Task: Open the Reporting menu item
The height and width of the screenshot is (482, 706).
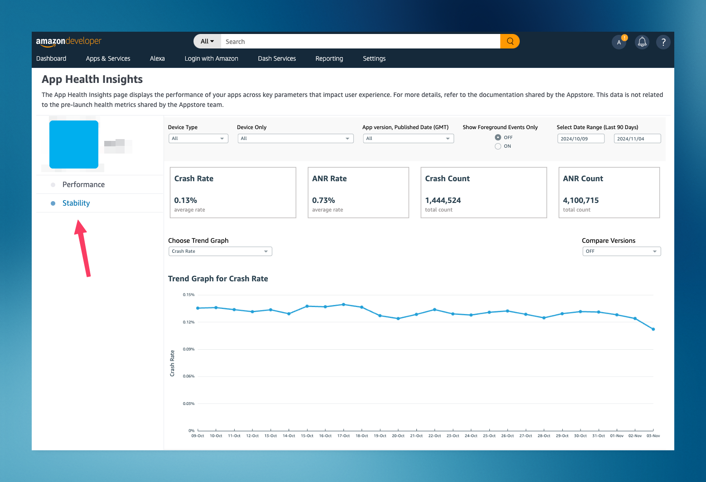Action: 329,58
